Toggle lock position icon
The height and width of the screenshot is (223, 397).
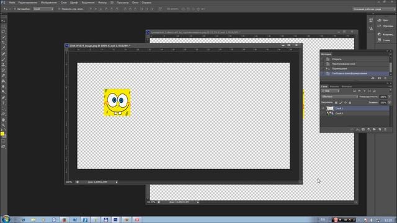346,103
